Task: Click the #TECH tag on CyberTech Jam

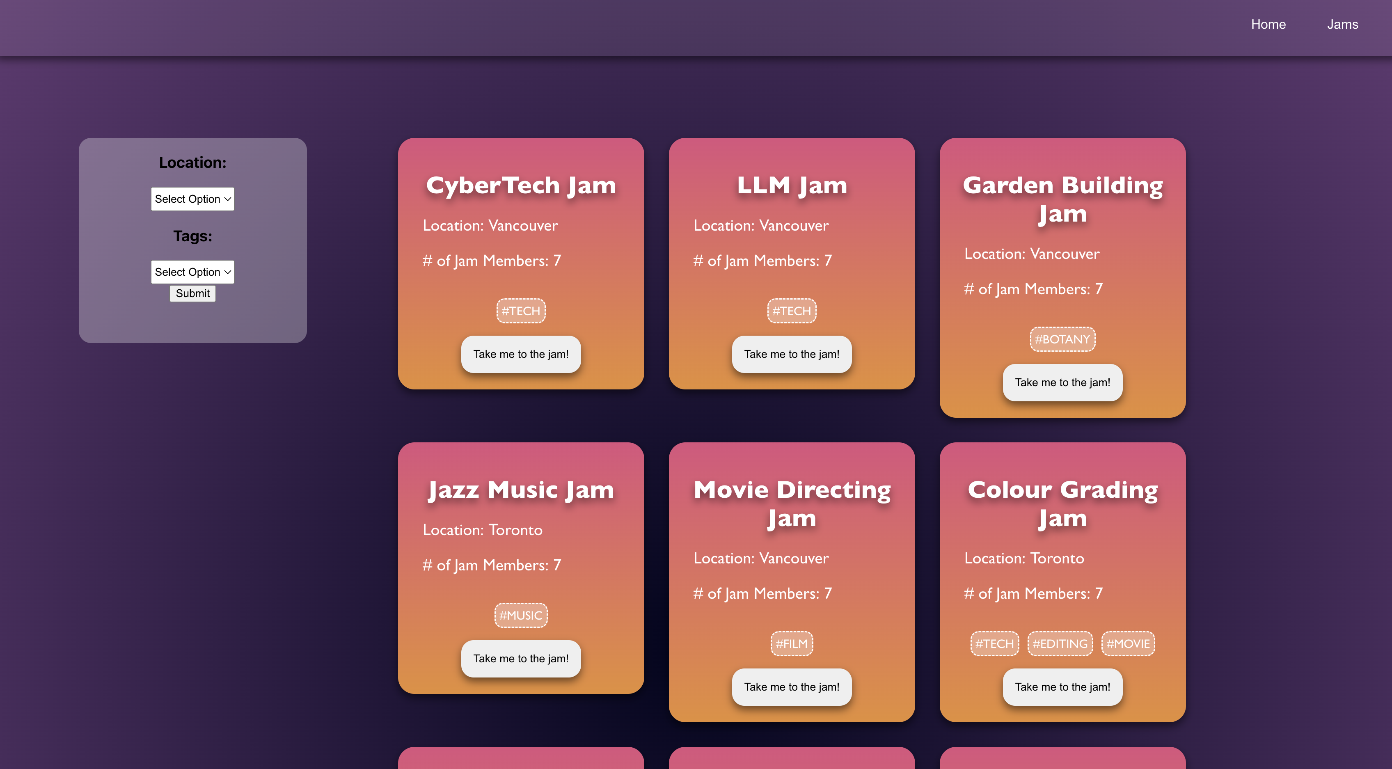Action: 520,311
